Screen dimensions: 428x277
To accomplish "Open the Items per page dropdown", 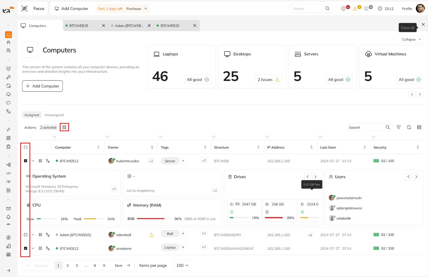I will pyautogui.click(x=182, y=265).
